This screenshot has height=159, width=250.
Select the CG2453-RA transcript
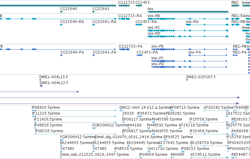coord(139,25)
